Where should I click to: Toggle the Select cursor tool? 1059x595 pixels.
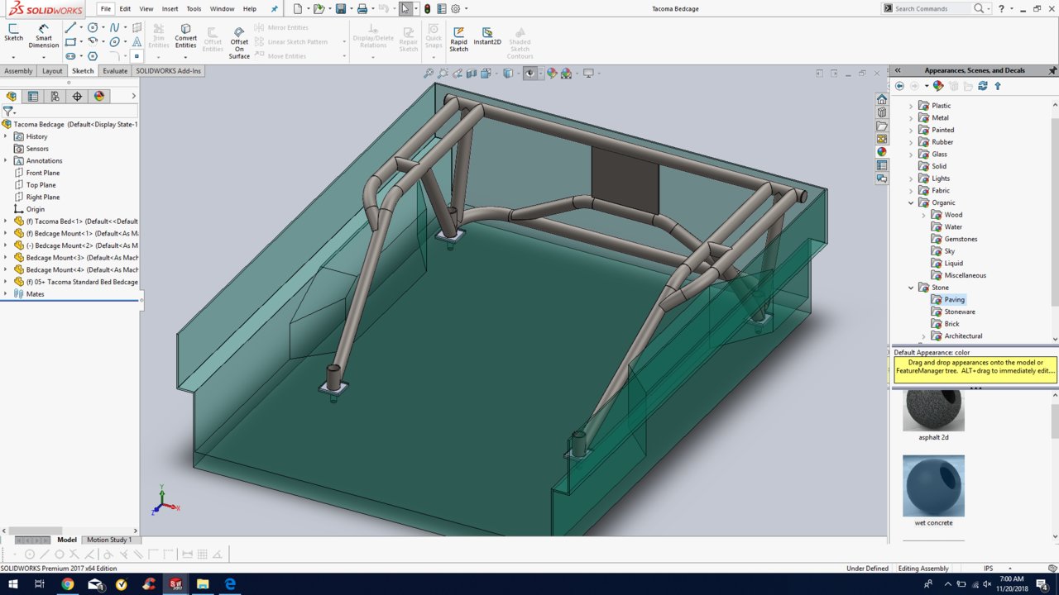[405, 9]
